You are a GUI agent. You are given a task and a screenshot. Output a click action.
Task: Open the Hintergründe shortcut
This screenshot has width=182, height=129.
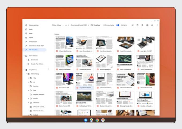pos(33,42)
